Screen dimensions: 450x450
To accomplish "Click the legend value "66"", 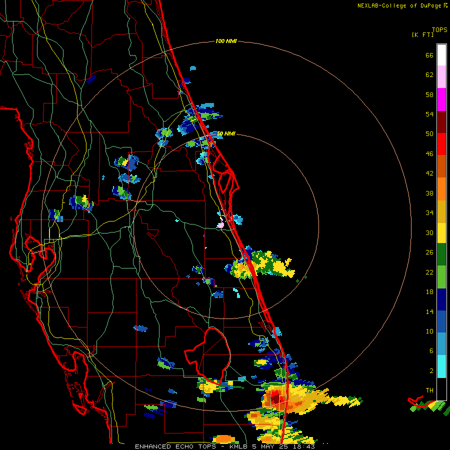I will click(x=429, y=55).
